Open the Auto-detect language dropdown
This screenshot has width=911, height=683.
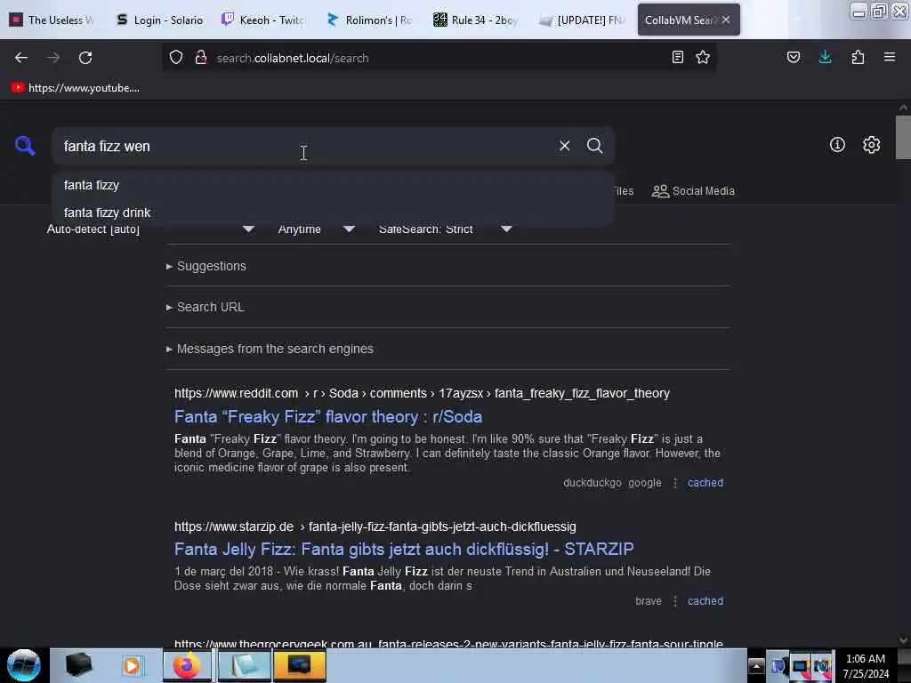pyautogui.click(x=149, y=229)
